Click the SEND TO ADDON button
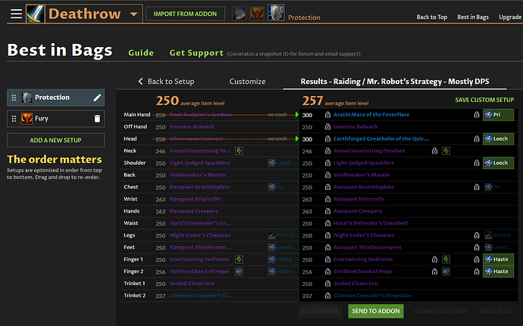 coord(376,311)
